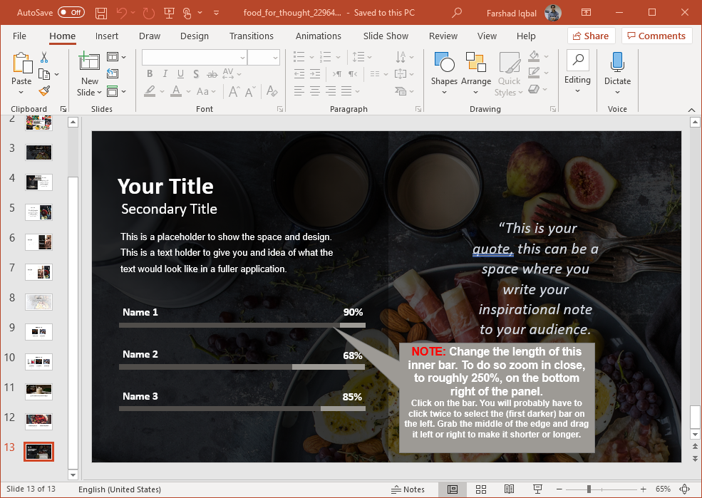Click the Save icon in title bar
Screen dimensions: 702x498
[101, 13]
